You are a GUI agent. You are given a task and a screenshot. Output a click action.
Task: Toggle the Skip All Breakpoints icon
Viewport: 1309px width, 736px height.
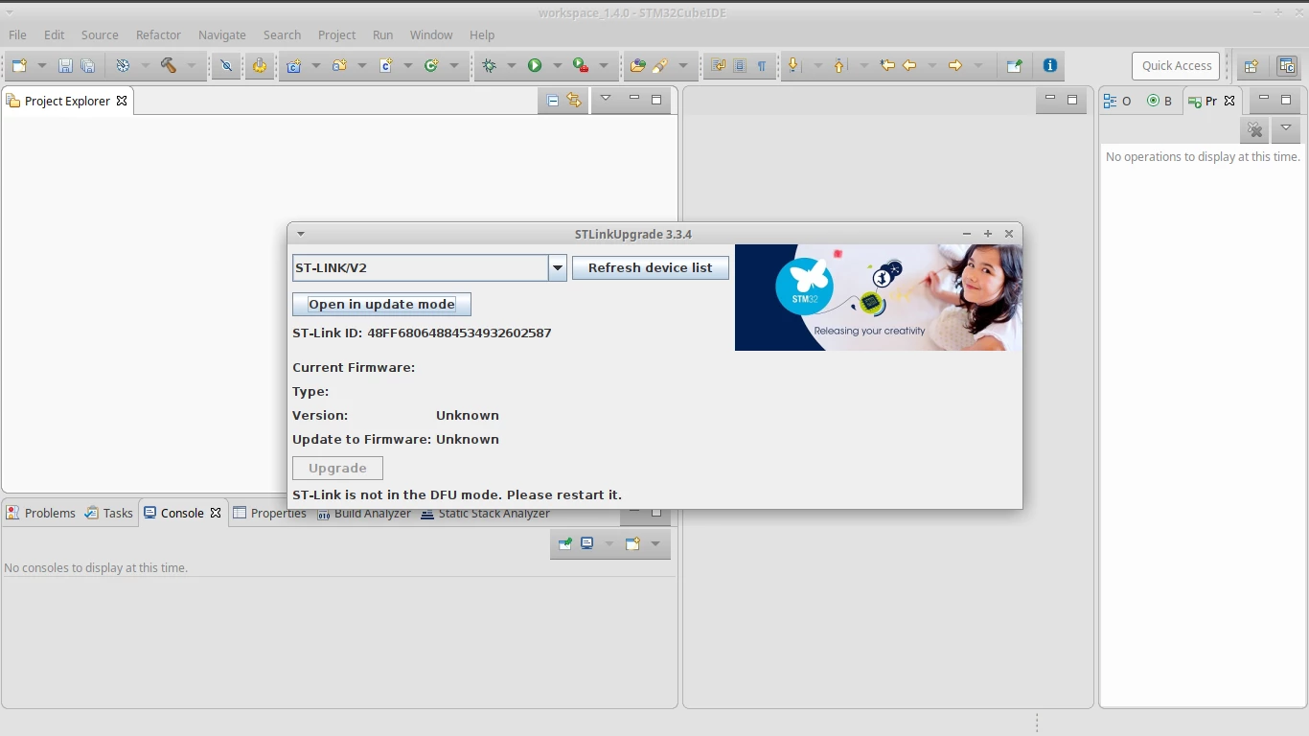click(226, 65)
